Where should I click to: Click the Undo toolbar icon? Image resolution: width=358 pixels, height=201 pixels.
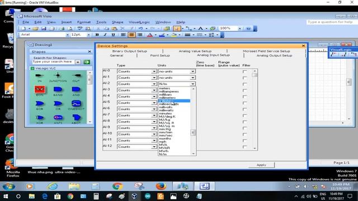coord(140,28)
